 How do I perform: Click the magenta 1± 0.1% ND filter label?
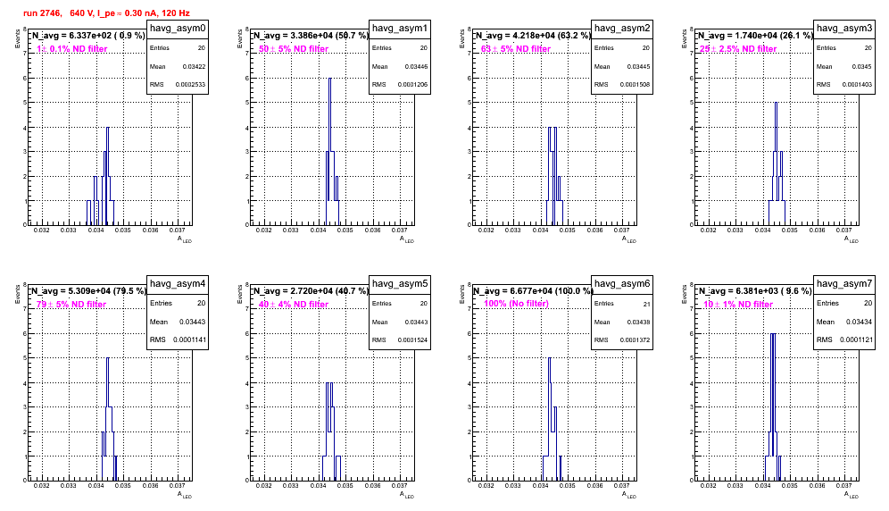point(72,49)
